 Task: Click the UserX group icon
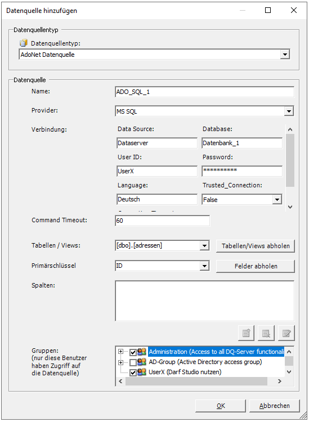tap(142, 372)
